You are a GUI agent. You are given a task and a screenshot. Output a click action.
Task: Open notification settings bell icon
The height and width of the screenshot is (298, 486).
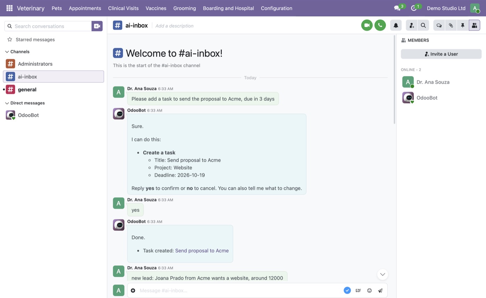(396, 25)
